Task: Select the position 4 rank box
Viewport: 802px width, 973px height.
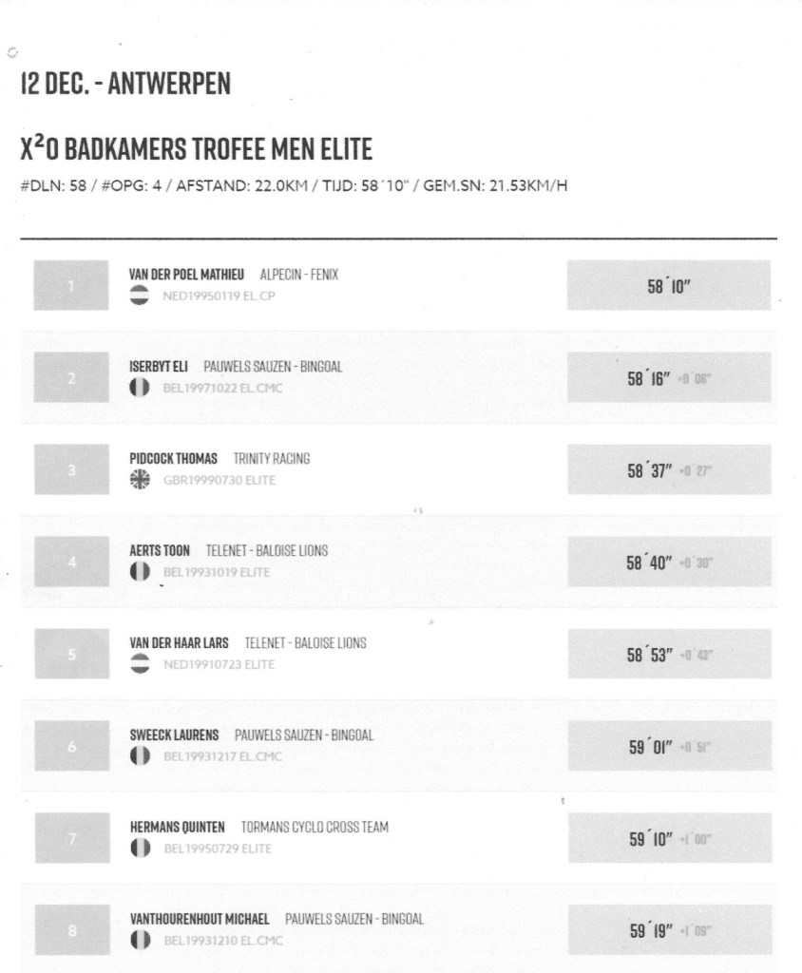Action: 73,562
